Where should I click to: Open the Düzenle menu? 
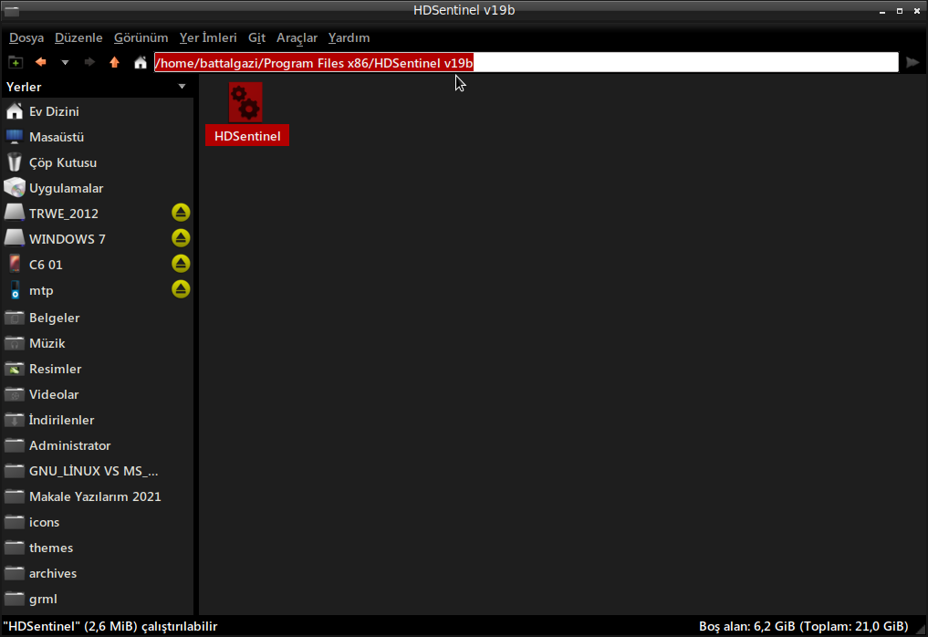coord(78,38)
